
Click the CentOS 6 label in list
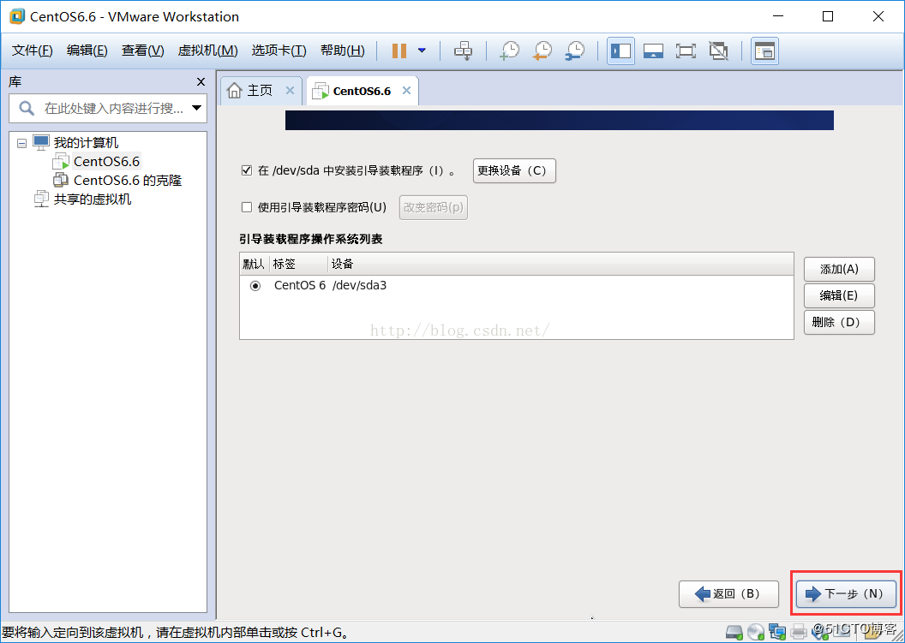(300, 285)
